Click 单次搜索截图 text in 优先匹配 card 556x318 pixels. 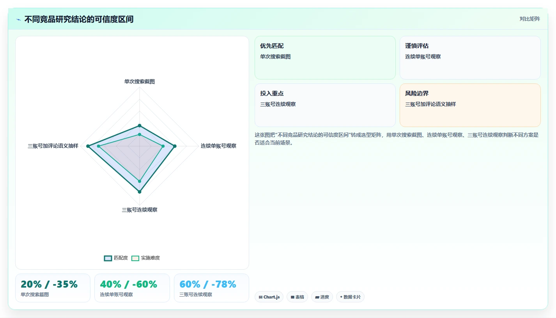point(275,57)
